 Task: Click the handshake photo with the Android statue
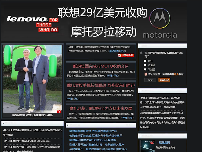[x=32, y=79]
